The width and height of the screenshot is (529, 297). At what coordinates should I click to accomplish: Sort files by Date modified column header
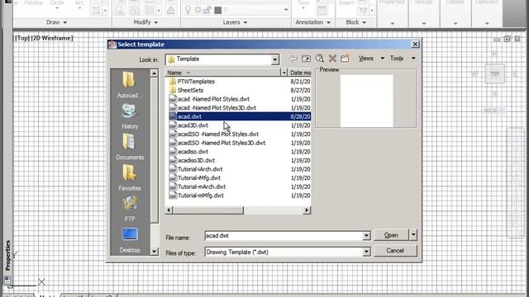299,73
